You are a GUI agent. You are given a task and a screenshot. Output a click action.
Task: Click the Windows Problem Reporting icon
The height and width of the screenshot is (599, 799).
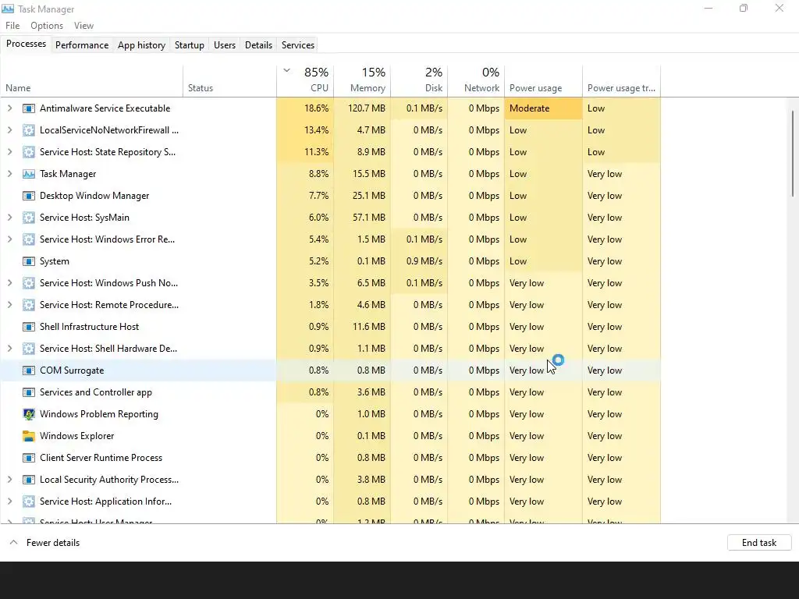click(29, 414)
